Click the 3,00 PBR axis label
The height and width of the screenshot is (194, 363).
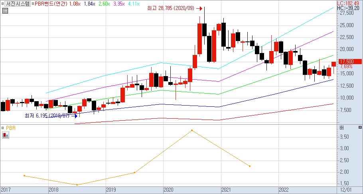pos(345,149)
